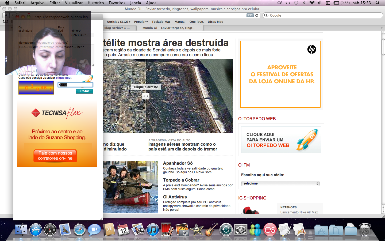Open iChat speech bubble icon in Dock
Image resolution: width=385 pixels, height=241 pixels.
(x=94, y=229)
